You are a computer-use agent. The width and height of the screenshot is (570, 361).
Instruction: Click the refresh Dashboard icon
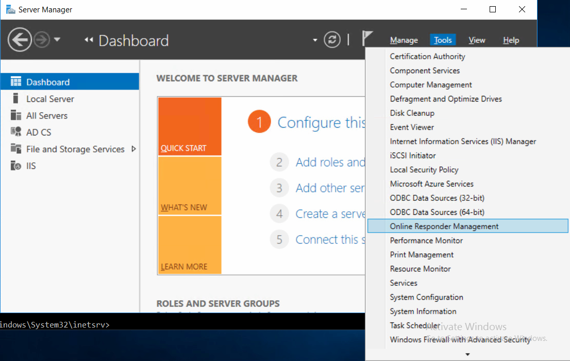[332, 40]
